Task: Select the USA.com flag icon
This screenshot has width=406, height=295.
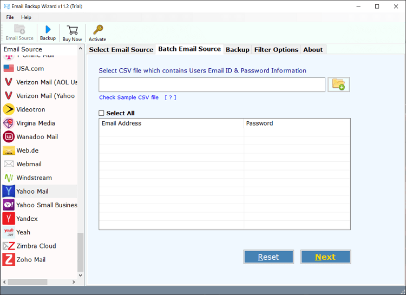Action: pos(9,69)
